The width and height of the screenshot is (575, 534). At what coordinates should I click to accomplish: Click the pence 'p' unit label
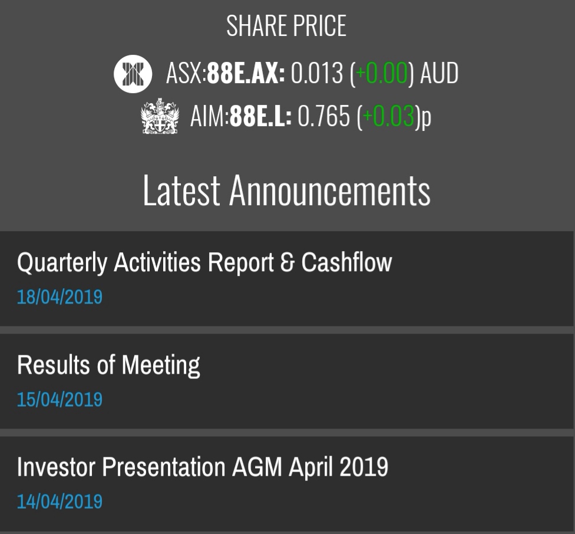[x=426, y=118]
